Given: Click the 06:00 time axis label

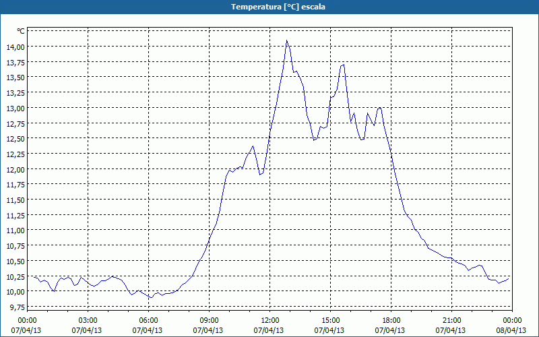Looking at the screenshot, I should coord(148,321).
